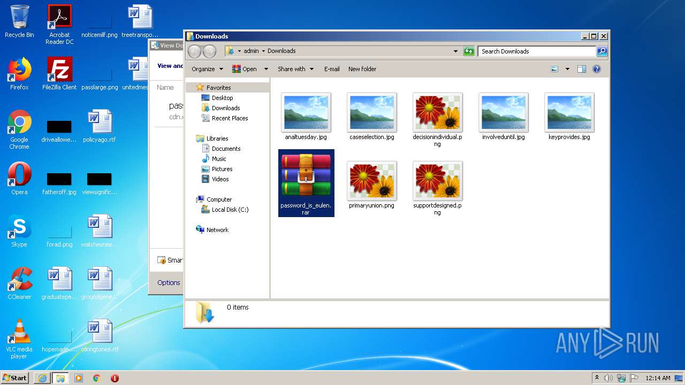Select oilringtones.rtf desktop file
Screen dimensions: 685x385
[x=100, y=336]
